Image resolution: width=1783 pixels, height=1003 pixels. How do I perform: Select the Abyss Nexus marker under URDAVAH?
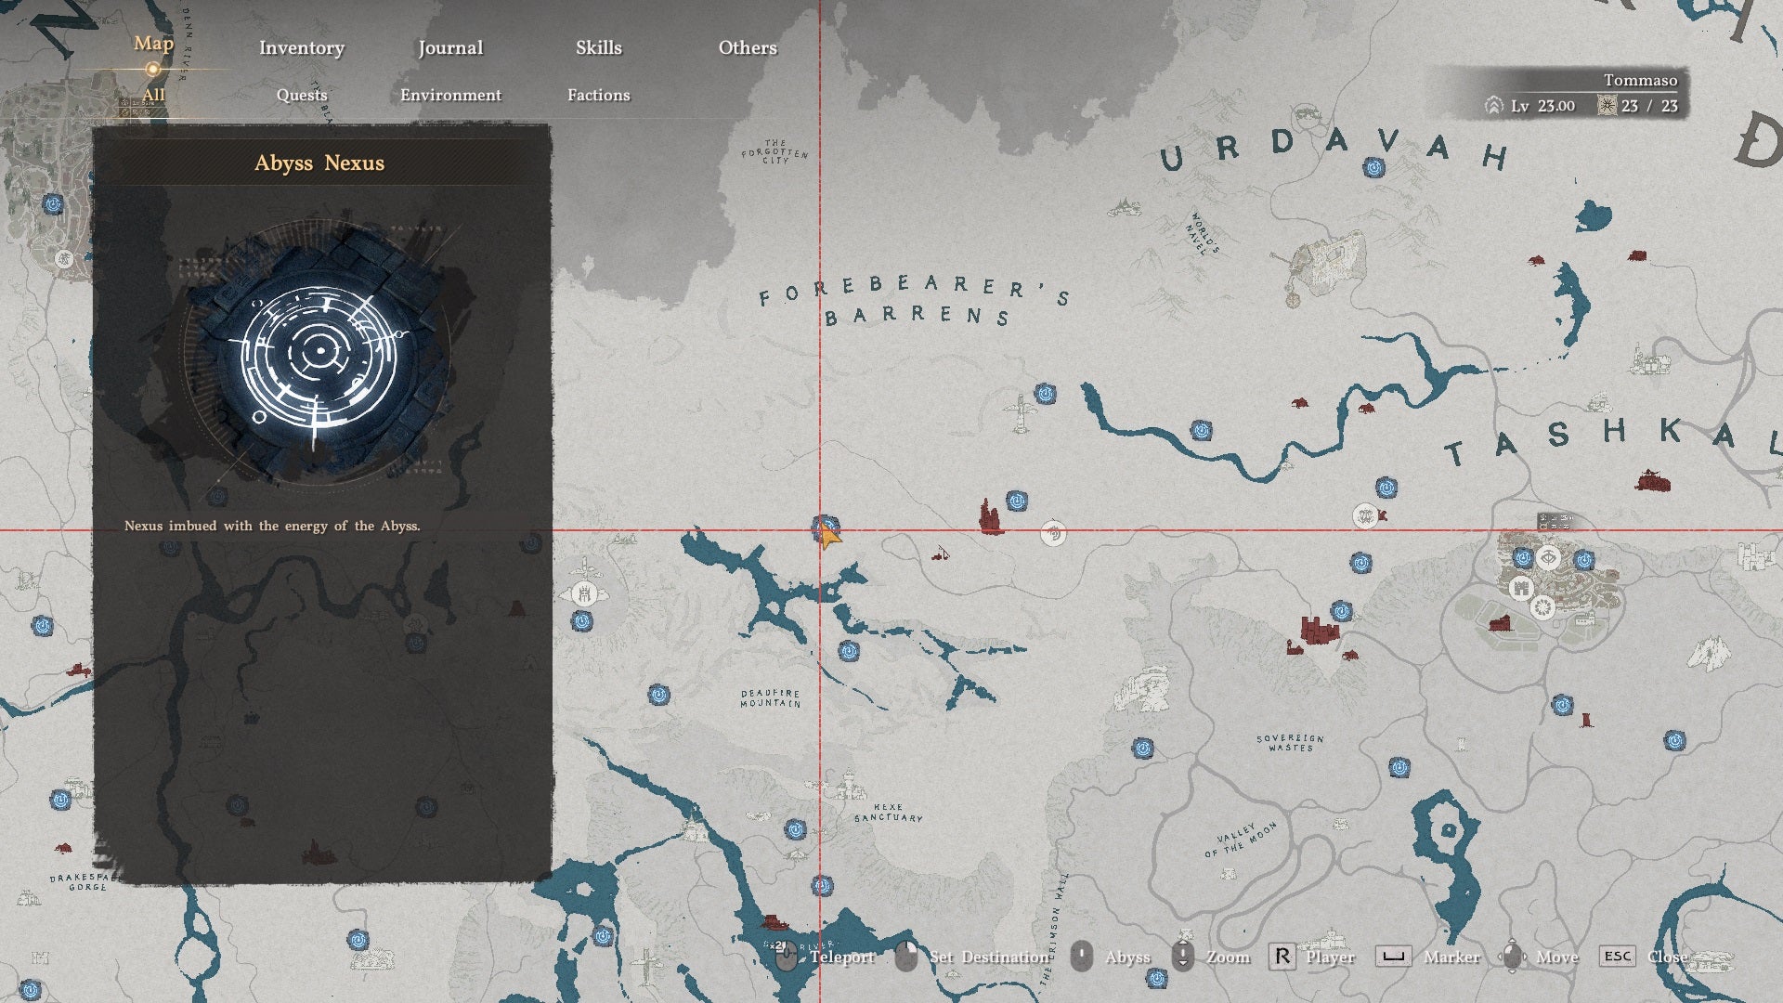pyautogui.click(x=1373, y=168)
